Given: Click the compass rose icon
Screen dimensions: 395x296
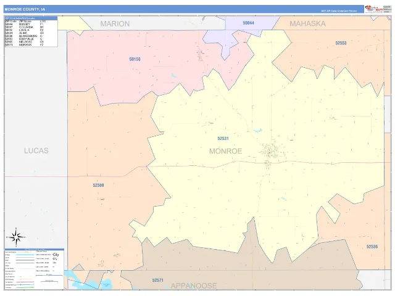Looking at the screenshot, I should [x=16, y=237].
